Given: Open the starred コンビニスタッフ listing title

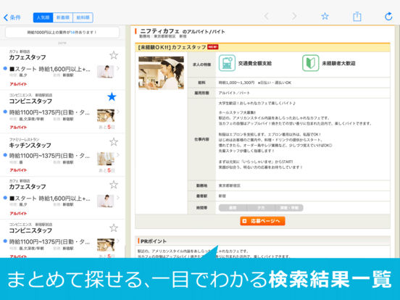Looking at the screenshot, I should click(x=30, y=101).
